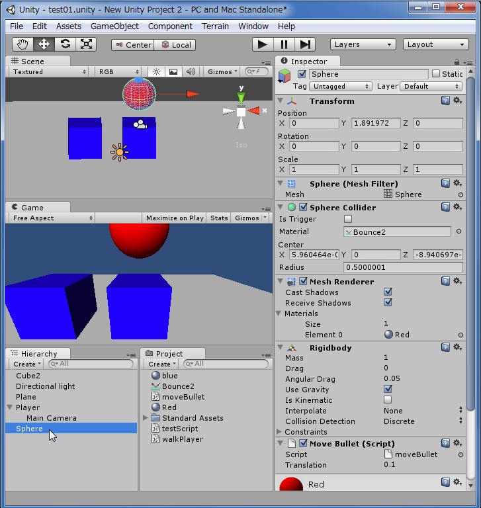The height and width of the screenshot is (508, 481).
Task: Select the Move (translate) tool
Action: tap(44, 44)
